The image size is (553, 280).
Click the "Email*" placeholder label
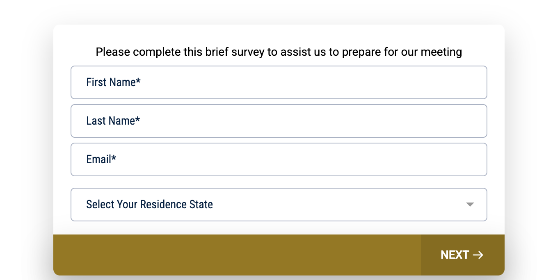click(101, 159)
